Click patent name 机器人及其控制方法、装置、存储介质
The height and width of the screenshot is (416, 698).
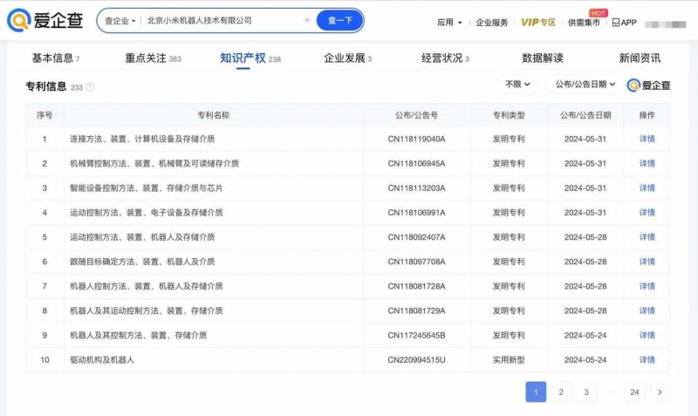click(x=139, y=335)
